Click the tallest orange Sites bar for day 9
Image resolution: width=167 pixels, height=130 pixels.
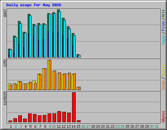[50, 75]
